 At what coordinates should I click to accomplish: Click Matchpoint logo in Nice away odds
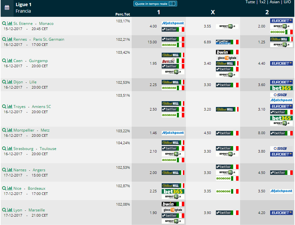click(x=281, y=191)
